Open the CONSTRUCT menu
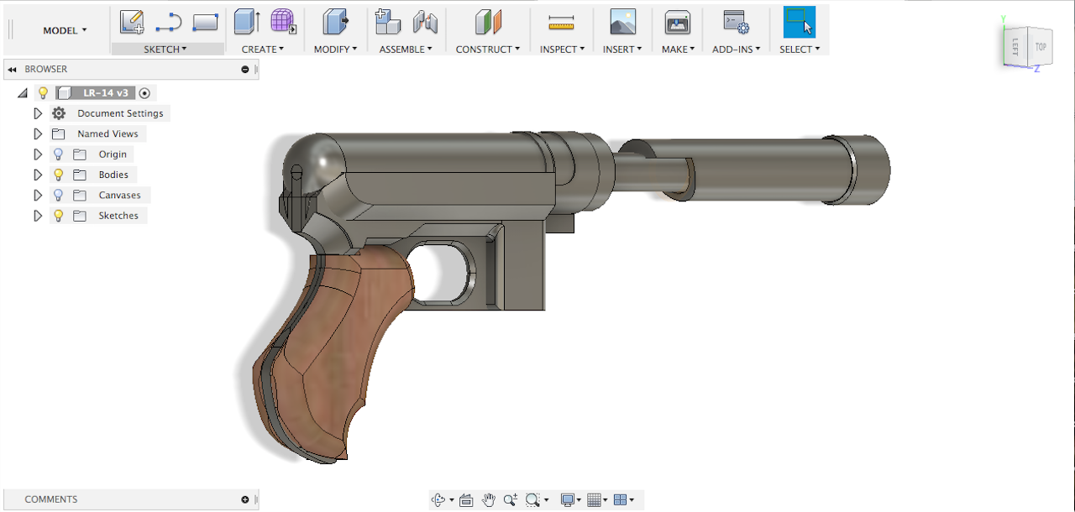 pyautogui.click(x=488, y=50)
